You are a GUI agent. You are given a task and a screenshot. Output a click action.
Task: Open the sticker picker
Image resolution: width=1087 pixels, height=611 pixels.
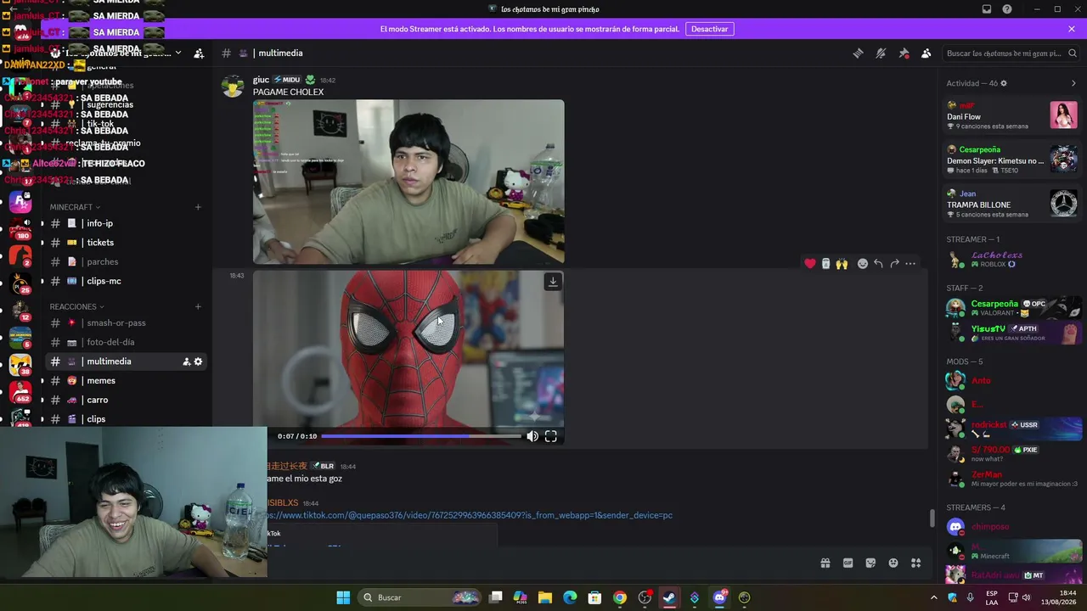point(870,563)
